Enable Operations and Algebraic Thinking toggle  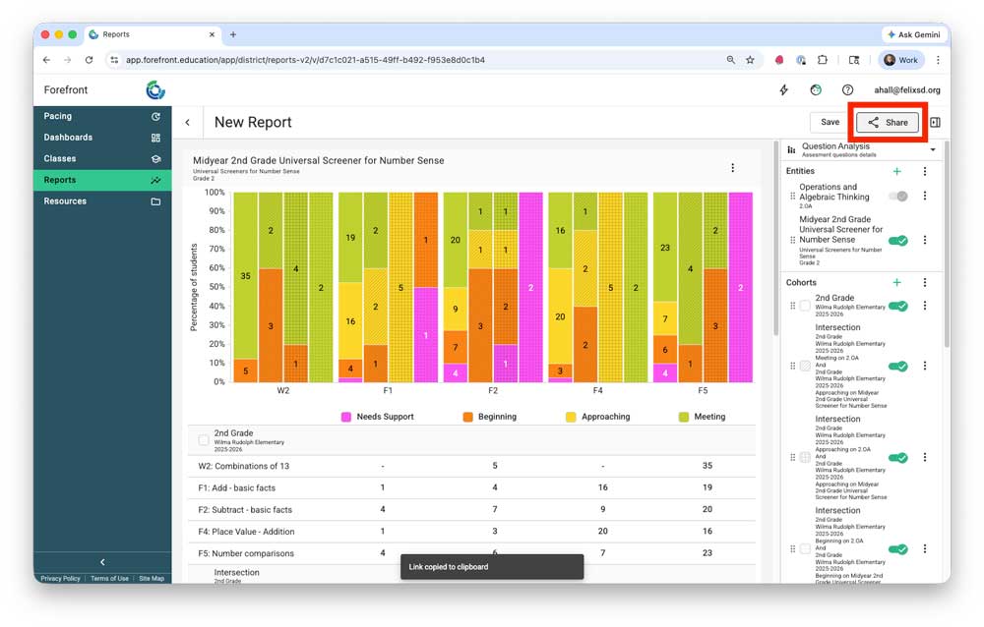897,197
